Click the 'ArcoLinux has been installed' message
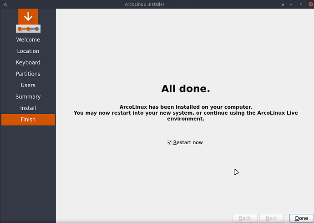This screenshot has width=314, height=223. click(186, 113)
